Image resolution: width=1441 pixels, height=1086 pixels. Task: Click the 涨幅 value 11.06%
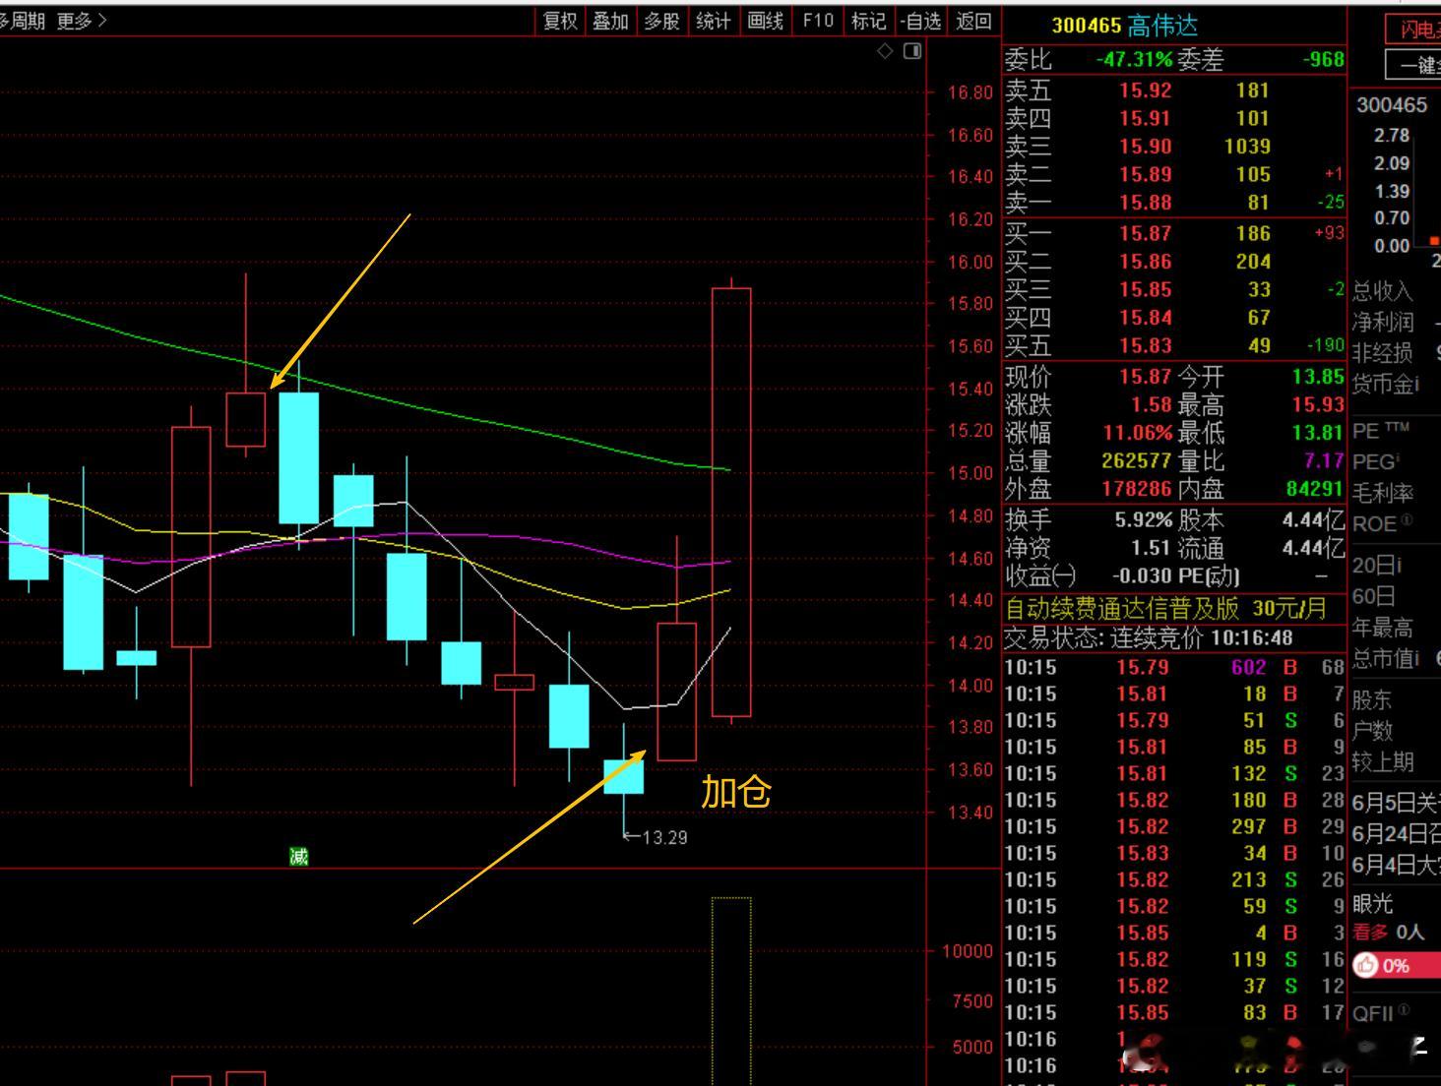(x=1137, y=433)
